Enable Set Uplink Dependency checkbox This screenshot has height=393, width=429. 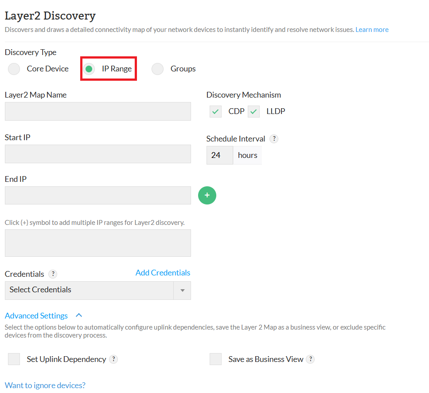point(14,359)
